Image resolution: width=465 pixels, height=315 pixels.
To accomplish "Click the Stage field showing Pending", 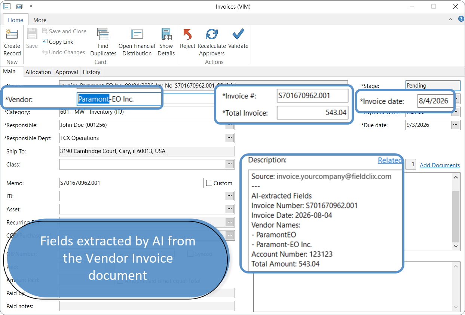I will (433, 86).
